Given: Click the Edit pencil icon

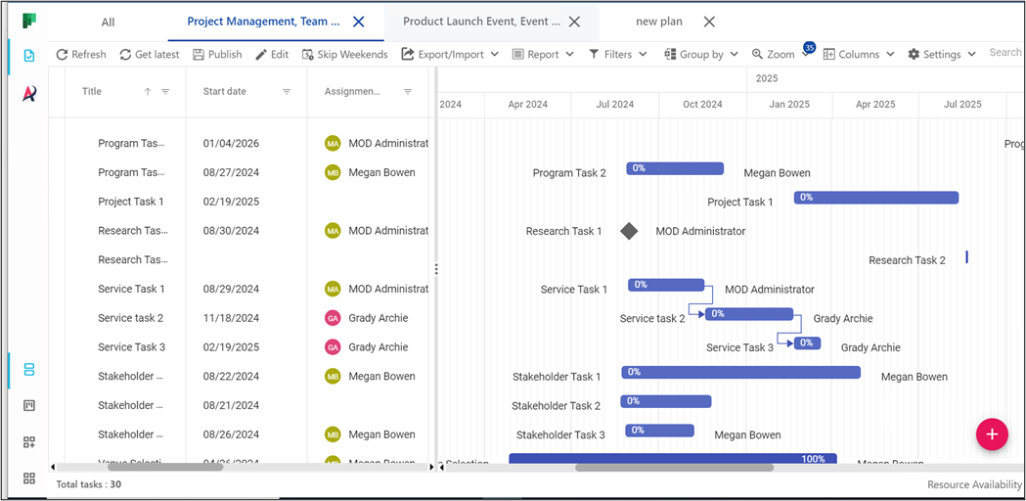Looking at the screenshot, I should click(x=261, y=55).
